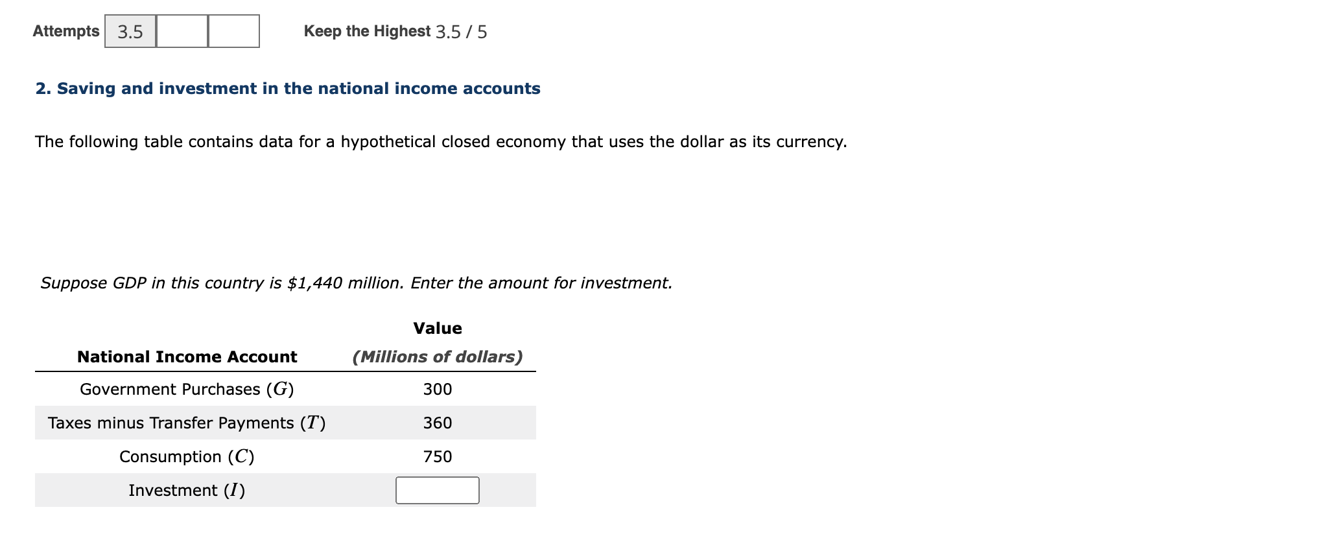Open the section heading Saving and investment link
1342x538 pixels.
288,89
